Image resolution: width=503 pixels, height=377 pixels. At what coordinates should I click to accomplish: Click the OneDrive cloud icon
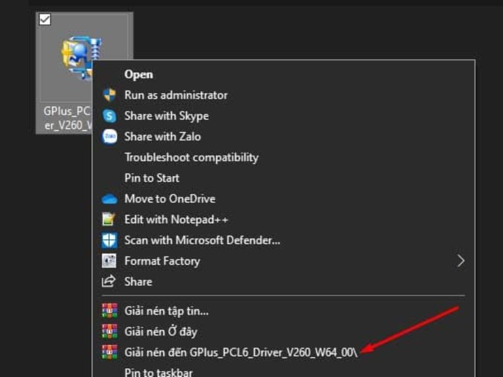pyautogui.click(x=109, y=199)
